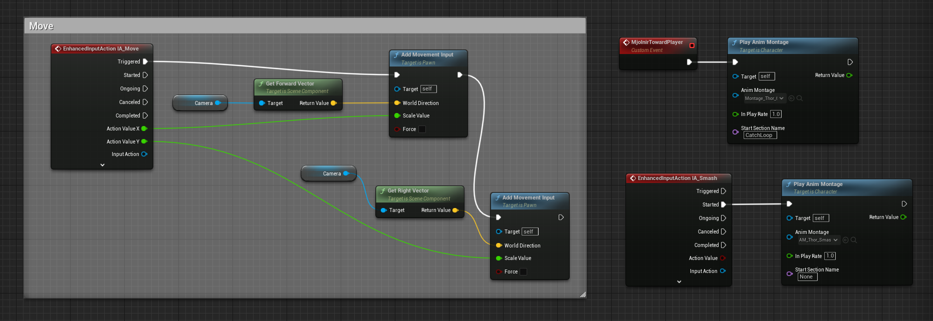Image resolution: width=933 pixels, height=321 pixels.
Task: Click the magnifier icon beside Montage_Thor dropdown
Action: 800,98
